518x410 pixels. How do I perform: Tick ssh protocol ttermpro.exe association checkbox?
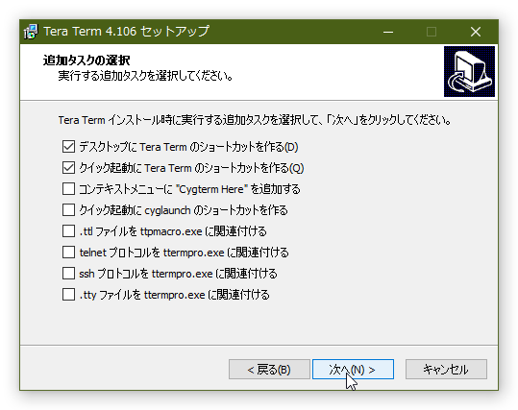click(68, 274)
